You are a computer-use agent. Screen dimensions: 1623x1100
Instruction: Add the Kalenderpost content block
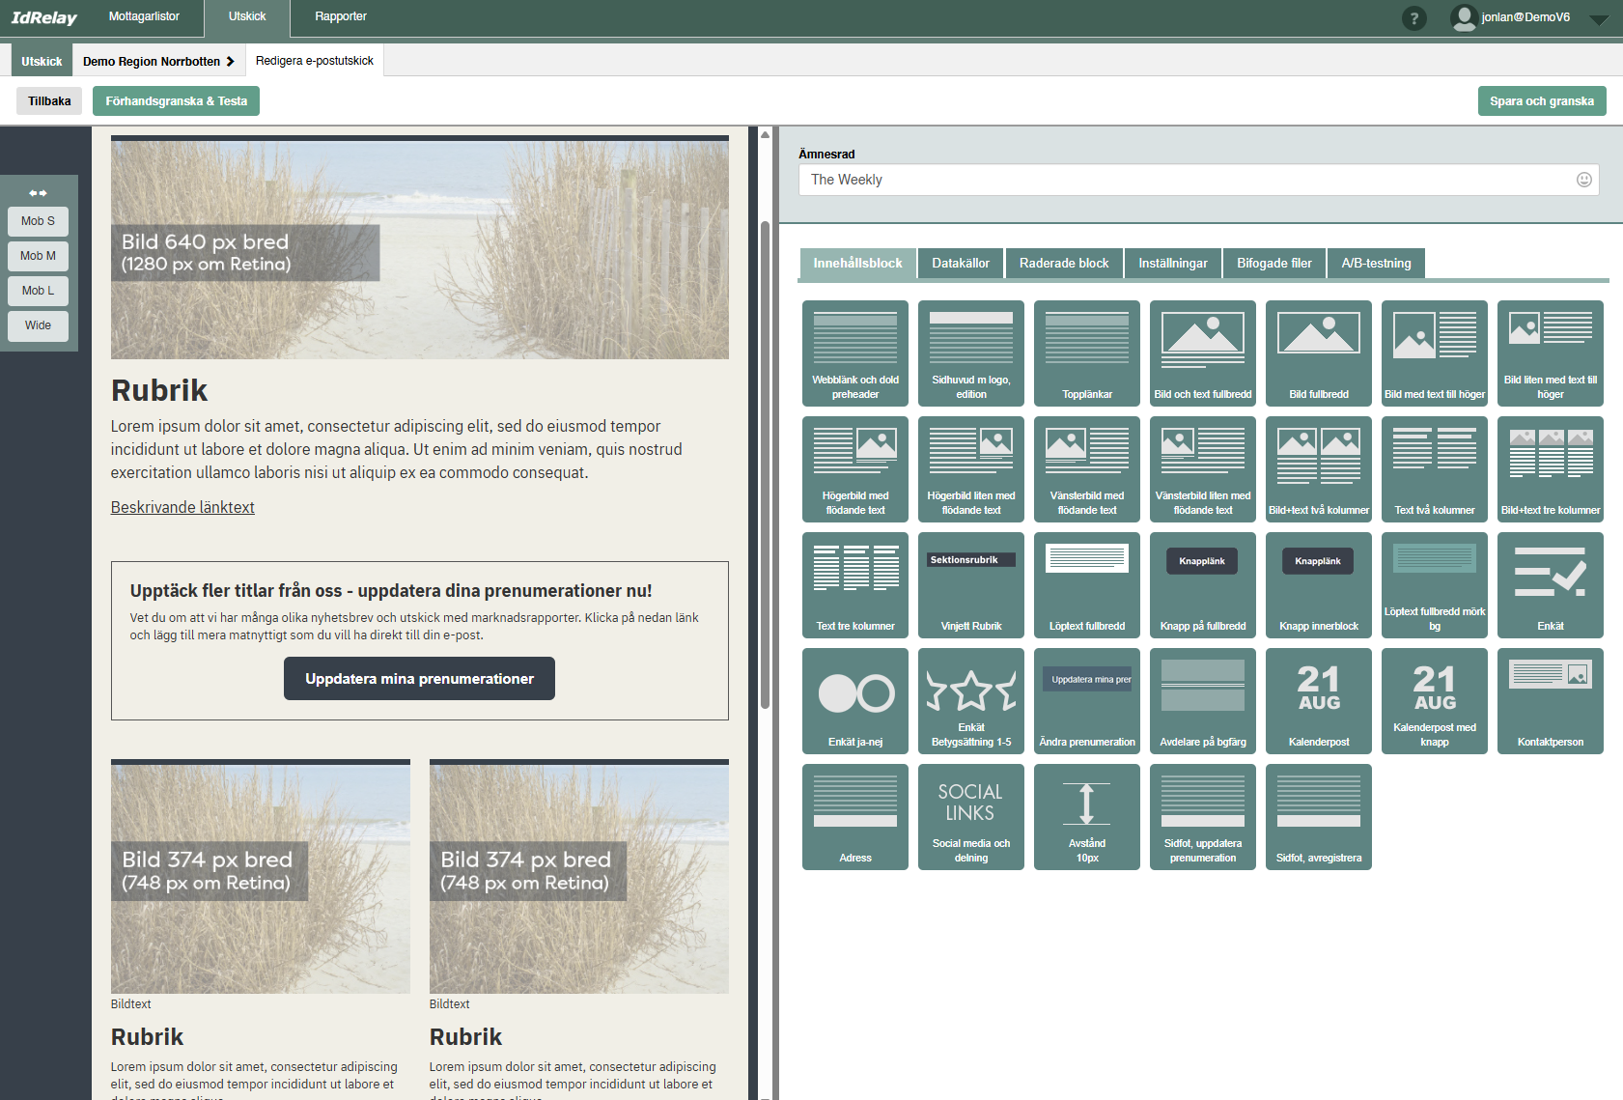point(1318,700)
